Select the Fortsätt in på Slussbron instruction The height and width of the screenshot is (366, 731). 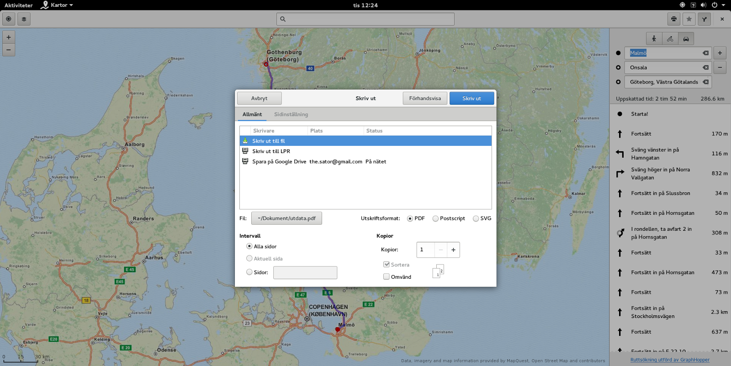(x=670, y=193)
